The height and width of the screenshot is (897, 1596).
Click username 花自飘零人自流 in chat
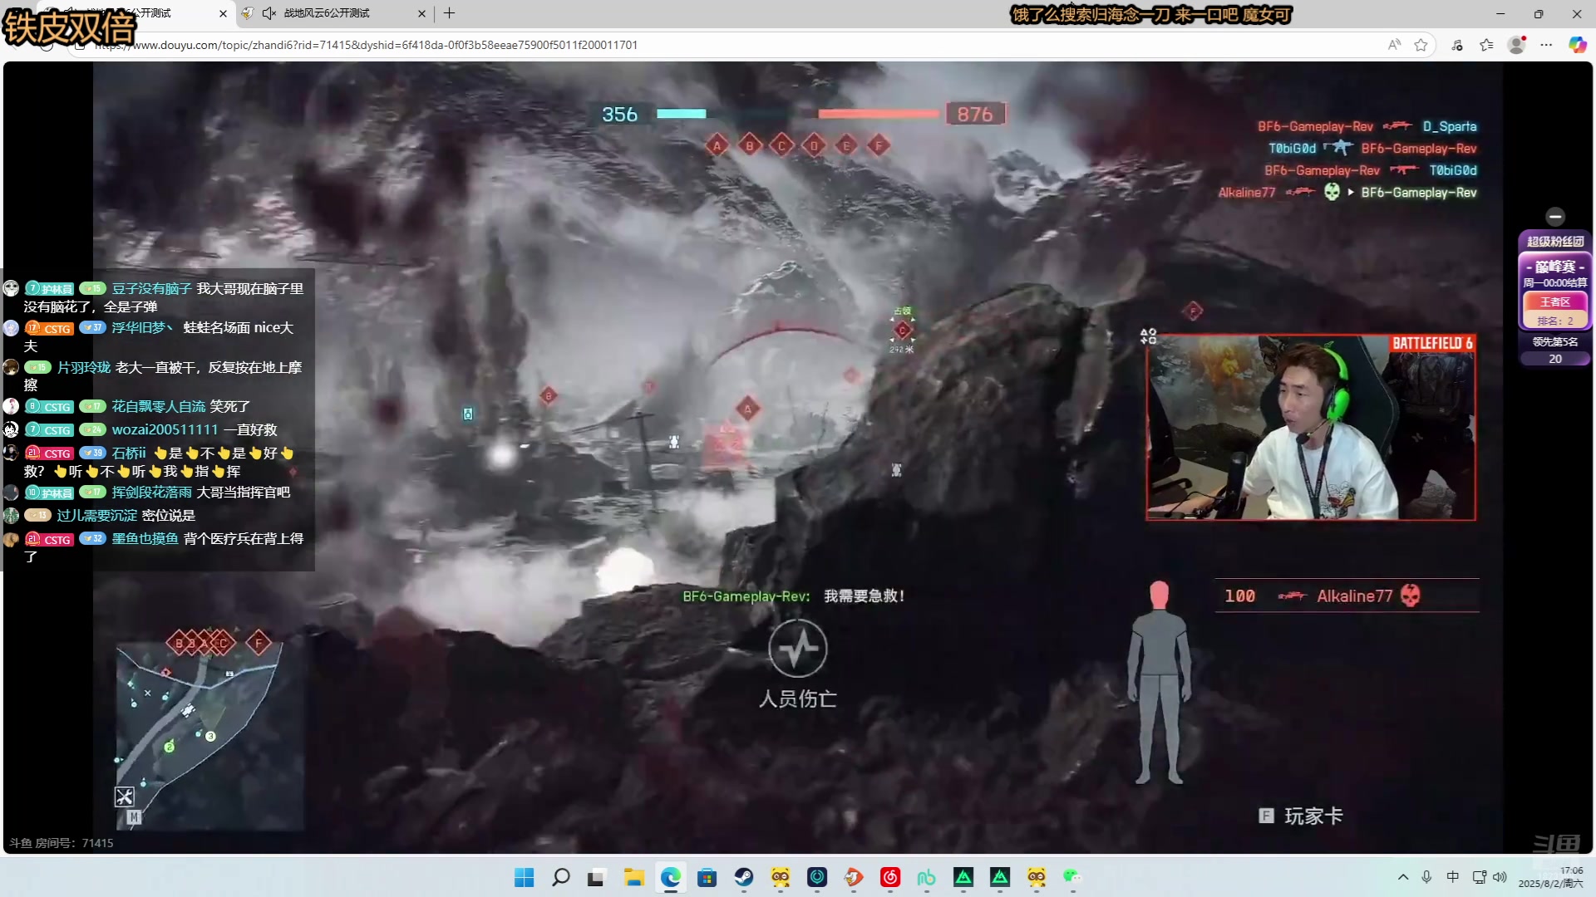[159, 406]
